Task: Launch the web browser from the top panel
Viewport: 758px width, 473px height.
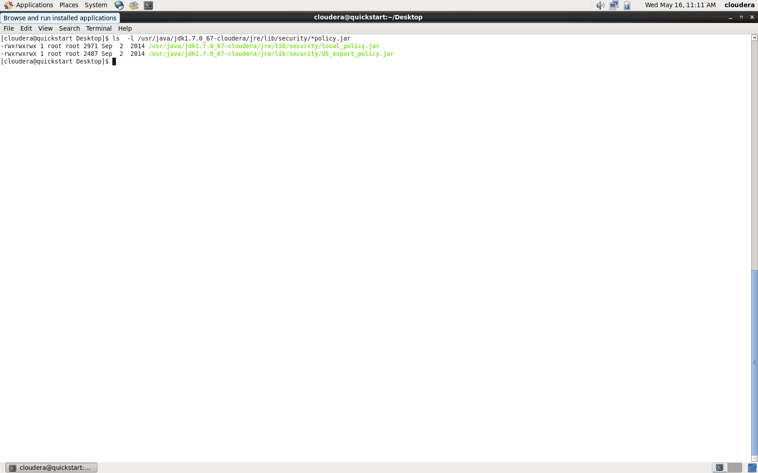Action: click(x=119, y=5)
